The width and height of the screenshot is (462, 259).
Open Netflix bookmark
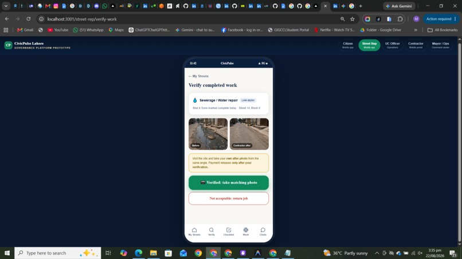click(x=334, y=30)
